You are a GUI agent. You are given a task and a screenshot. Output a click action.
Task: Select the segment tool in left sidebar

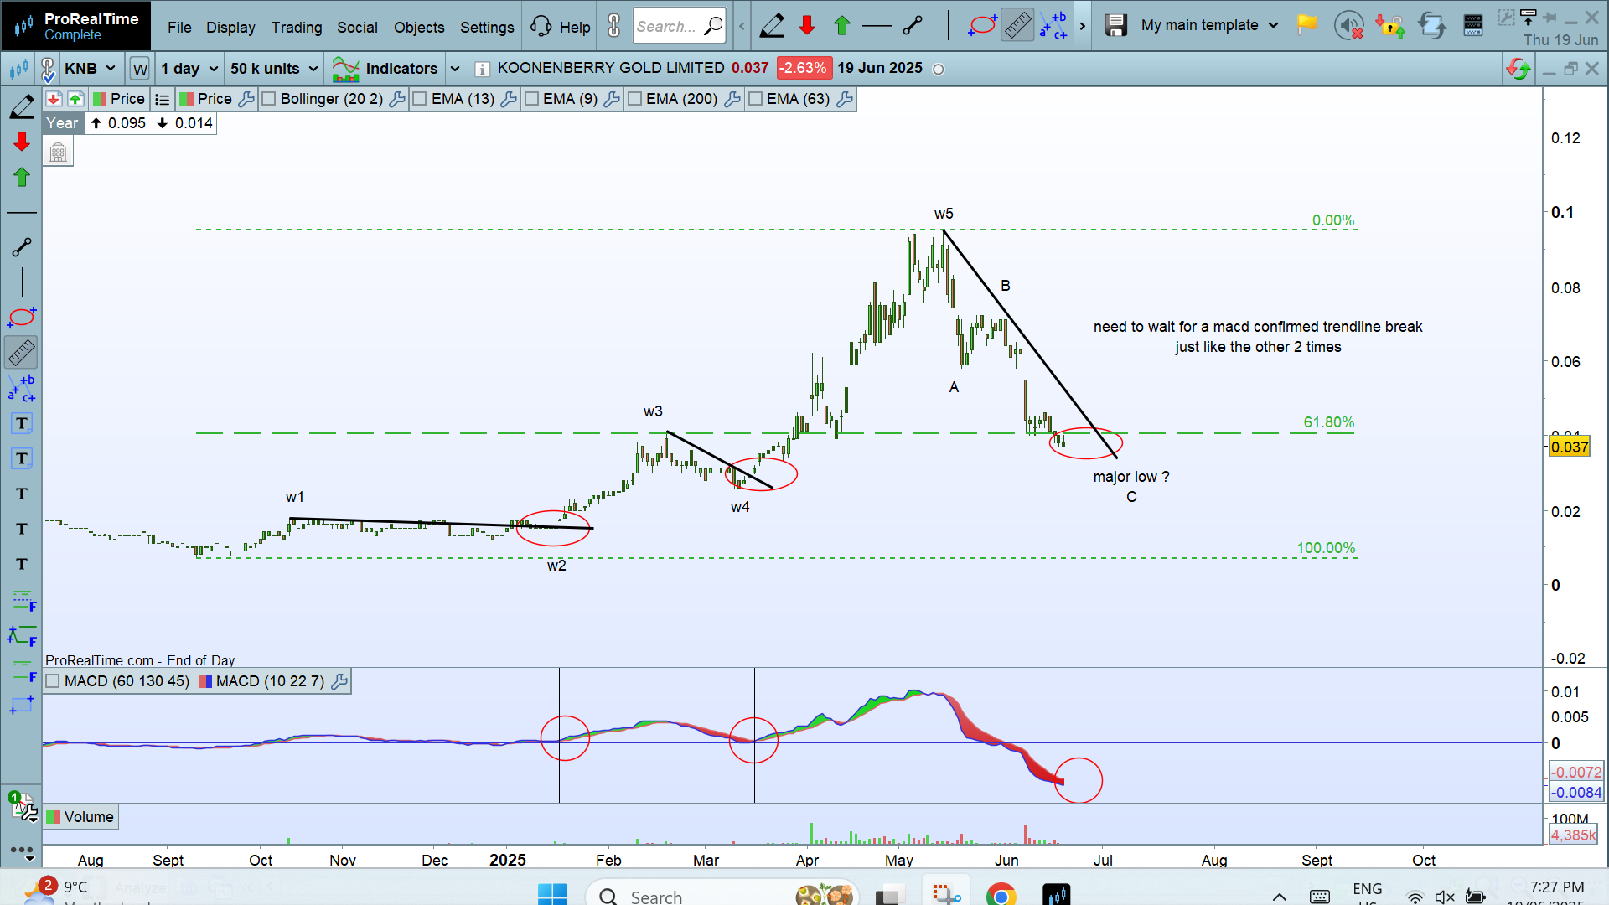tap(22, 247)
